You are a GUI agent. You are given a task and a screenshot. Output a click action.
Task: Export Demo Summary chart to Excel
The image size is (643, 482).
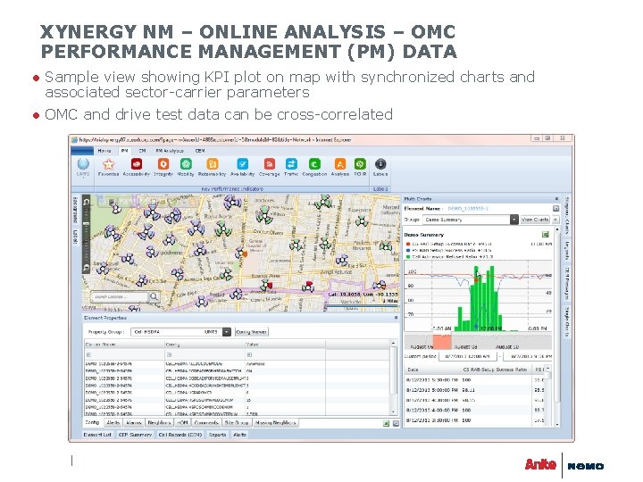click(545, 235)
